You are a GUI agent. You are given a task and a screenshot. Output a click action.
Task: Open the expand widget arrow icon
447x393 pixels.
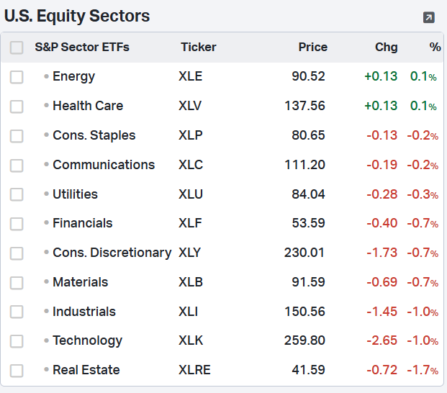[429, 17]
